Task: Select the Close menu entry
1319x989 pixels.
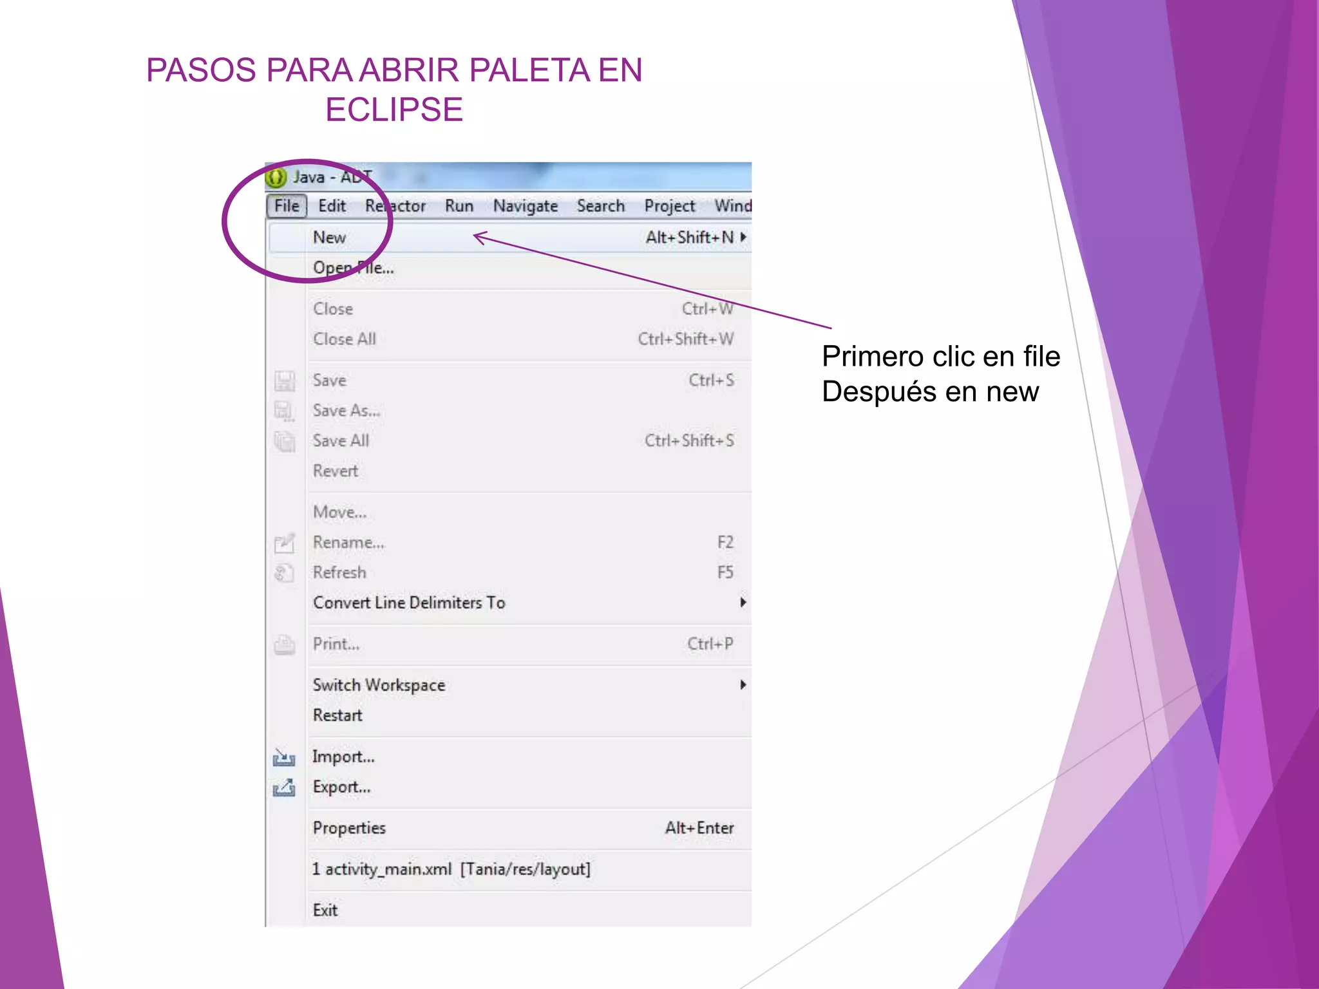Action: pos(509,309)
